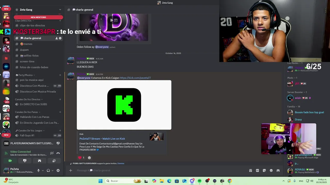Share your screen from voice panel
Image resolution: width=330 pixels, height=185 pixels.
[25, 161]
